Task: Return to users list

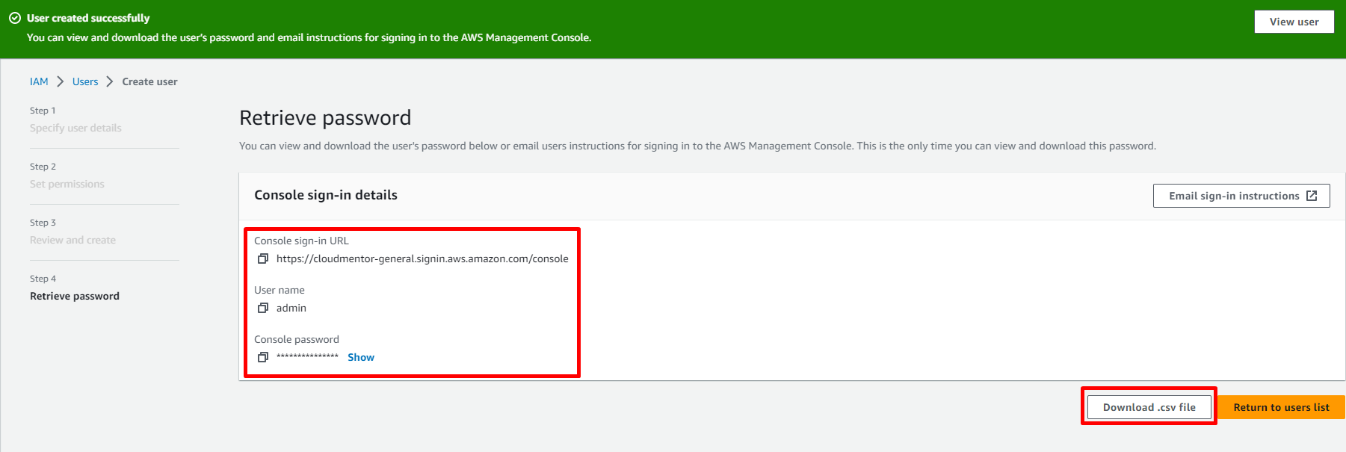Action: click(1281, 407)
